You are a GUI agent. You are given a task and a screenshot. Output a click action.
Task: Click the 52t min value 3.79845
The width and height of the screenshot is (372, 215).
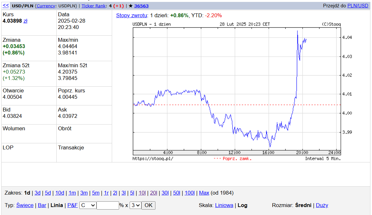68,78
